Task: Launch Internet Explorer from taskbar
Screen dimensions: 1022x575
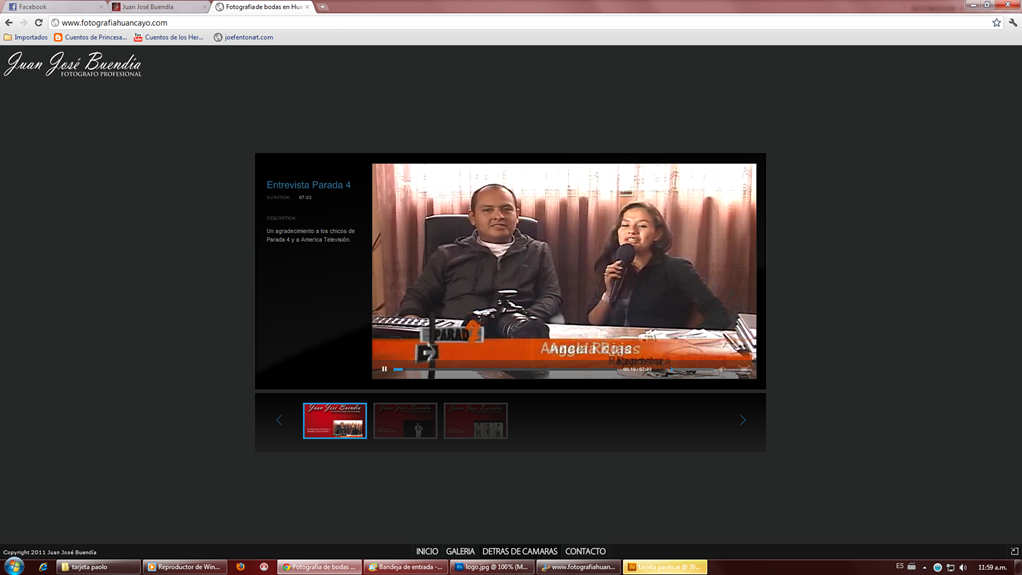Action: (43, 567)
